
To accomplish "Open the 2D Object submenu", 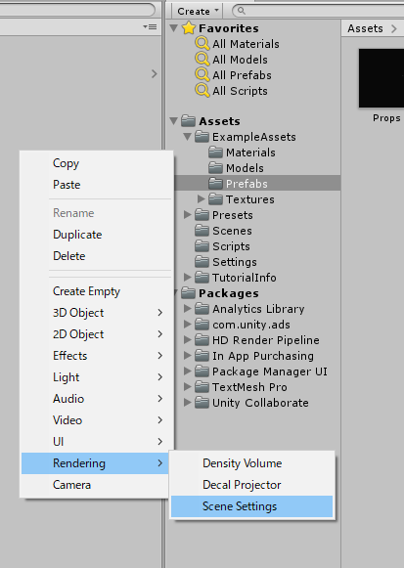I will click(x=97, y=334).
